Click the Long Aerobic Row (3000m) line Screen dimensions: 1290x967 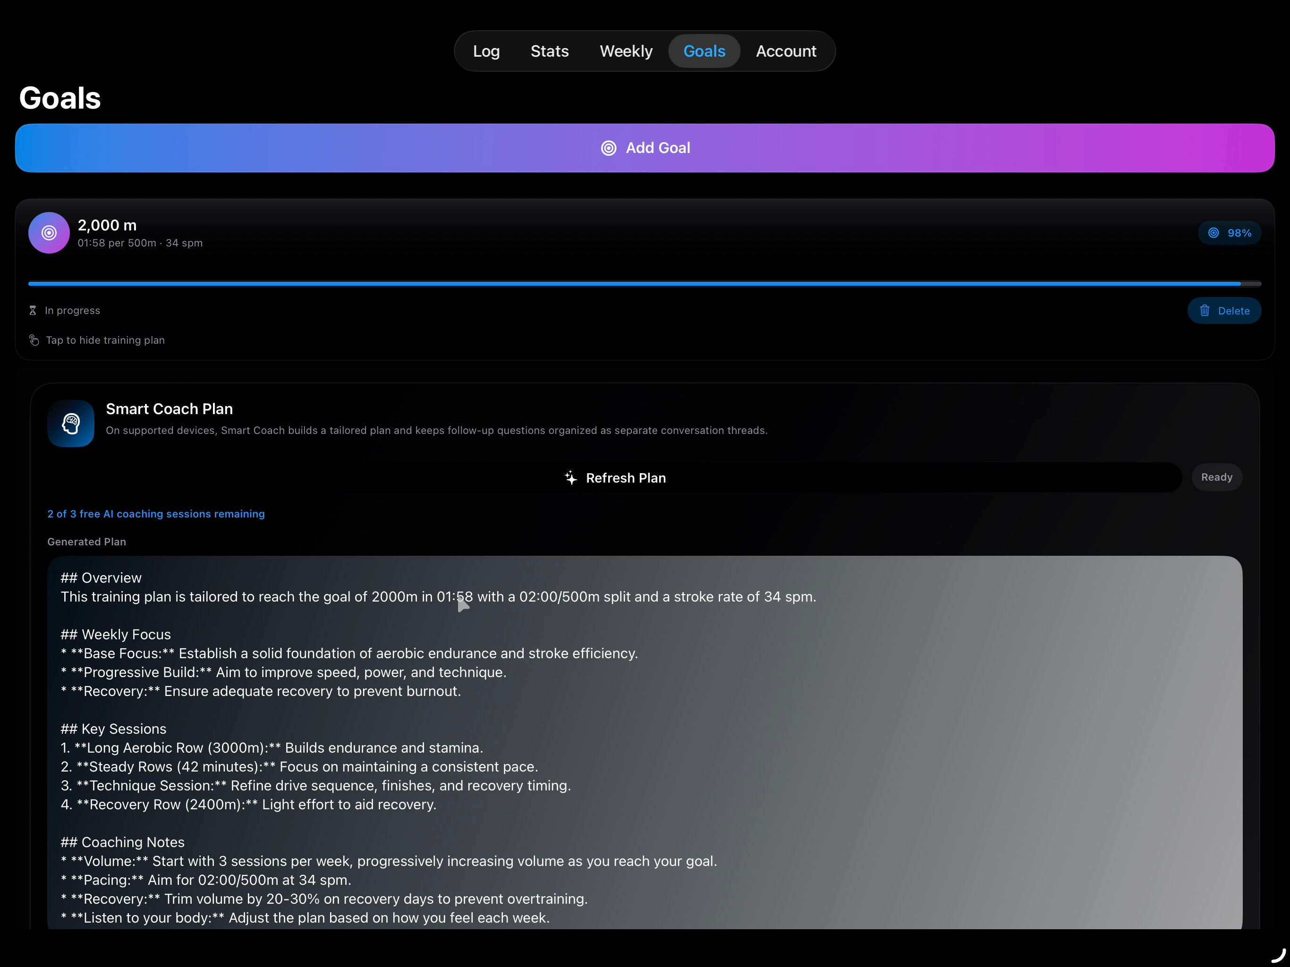coord(272,748)
